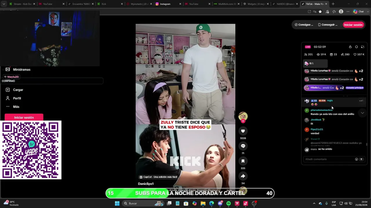371x208 pixels.
Task: Click the Añadir comentario input field
Action: tap(329, 159)
